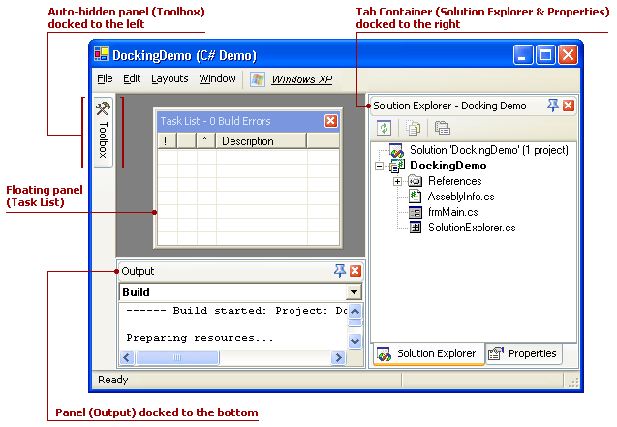Maximize the DockingDemo window
617x427 pixels.
[545, 54]
